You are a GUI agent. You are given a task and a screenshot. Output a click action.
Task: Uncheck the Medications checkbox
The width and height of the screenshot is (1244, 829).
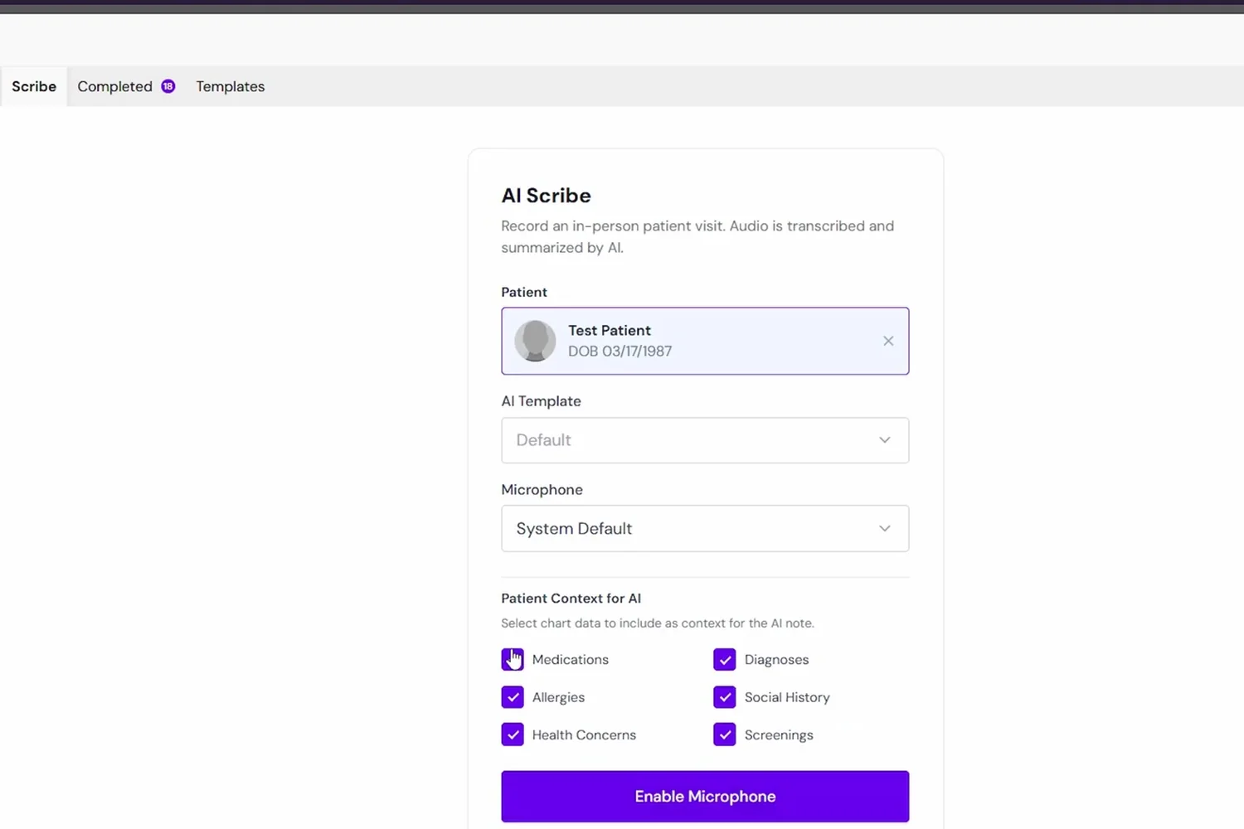[x=513, y=659]
